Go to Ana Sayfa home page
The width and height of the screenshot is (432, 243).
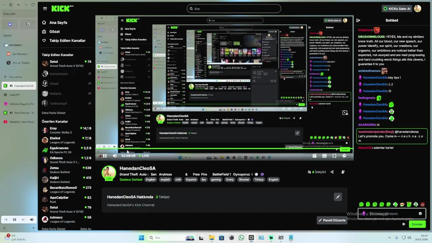[55, 23]
